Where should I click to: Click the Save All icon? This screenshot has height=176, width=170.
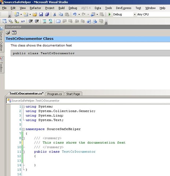(47, 14)
